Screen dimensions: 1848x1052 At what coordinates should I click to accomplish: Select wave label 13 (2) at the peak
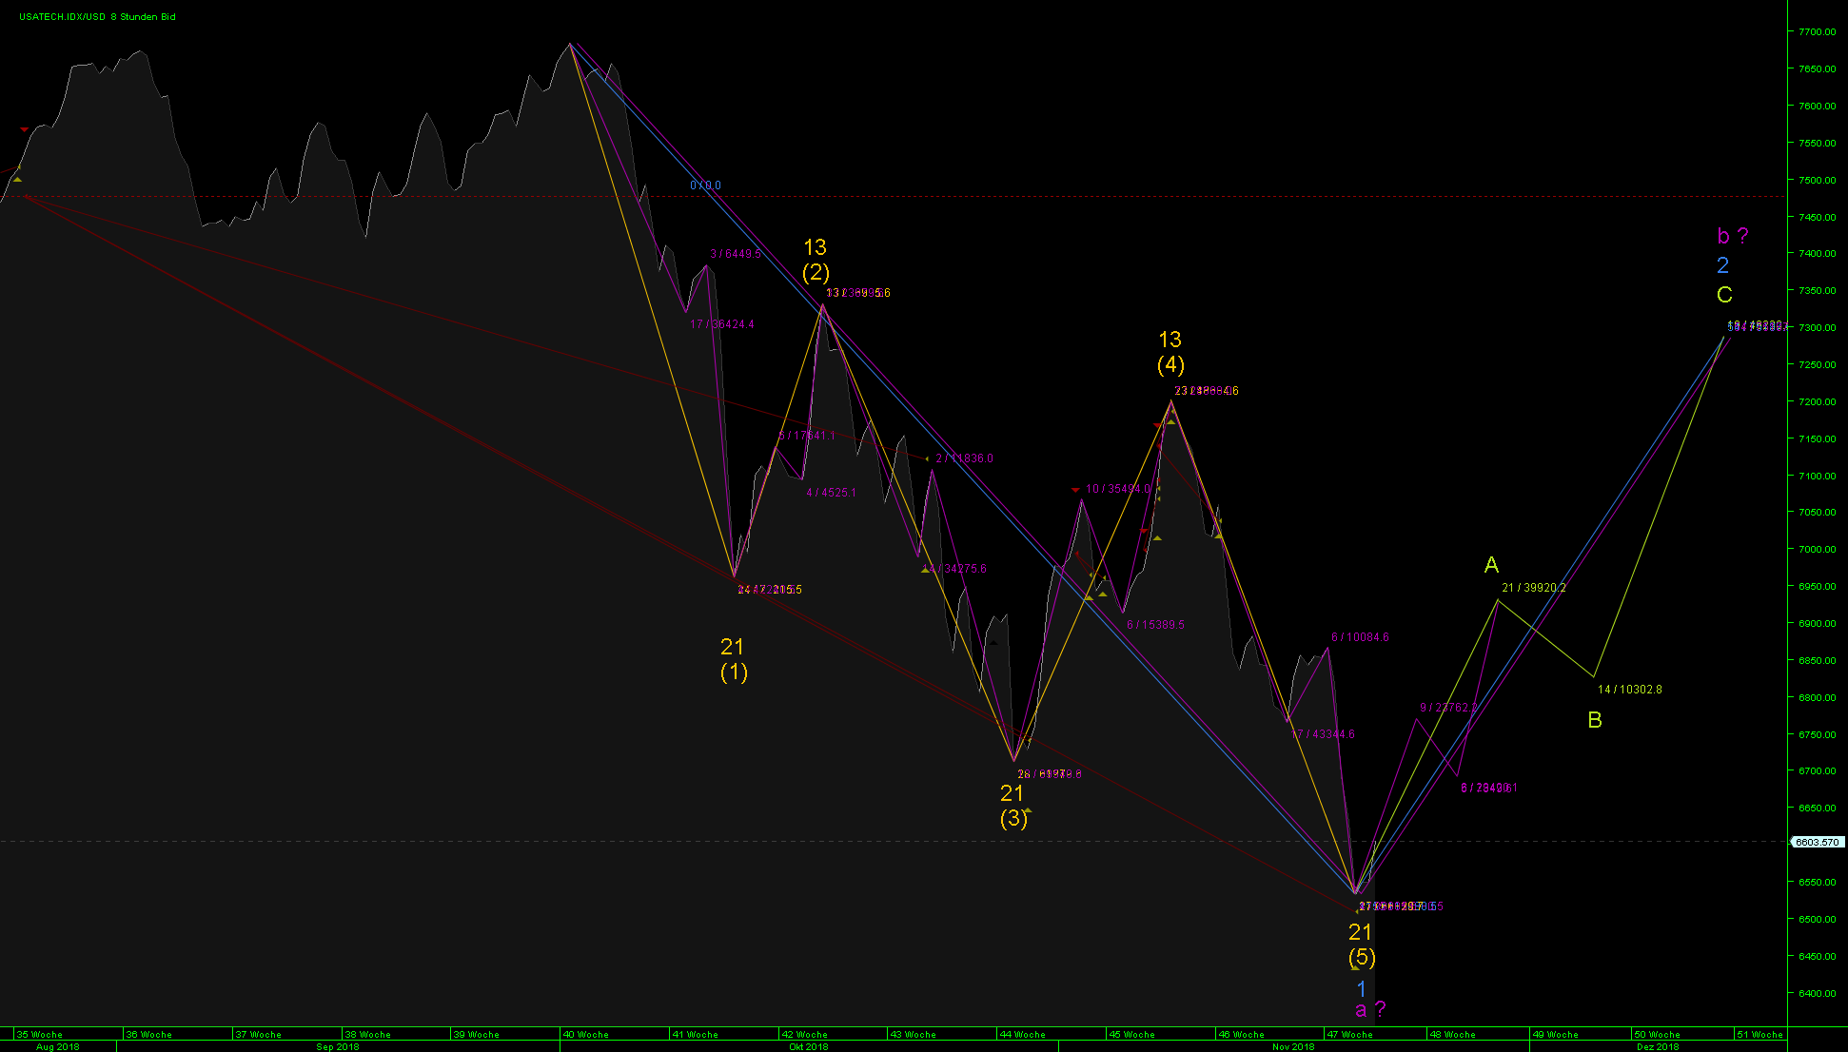point(816,261)
